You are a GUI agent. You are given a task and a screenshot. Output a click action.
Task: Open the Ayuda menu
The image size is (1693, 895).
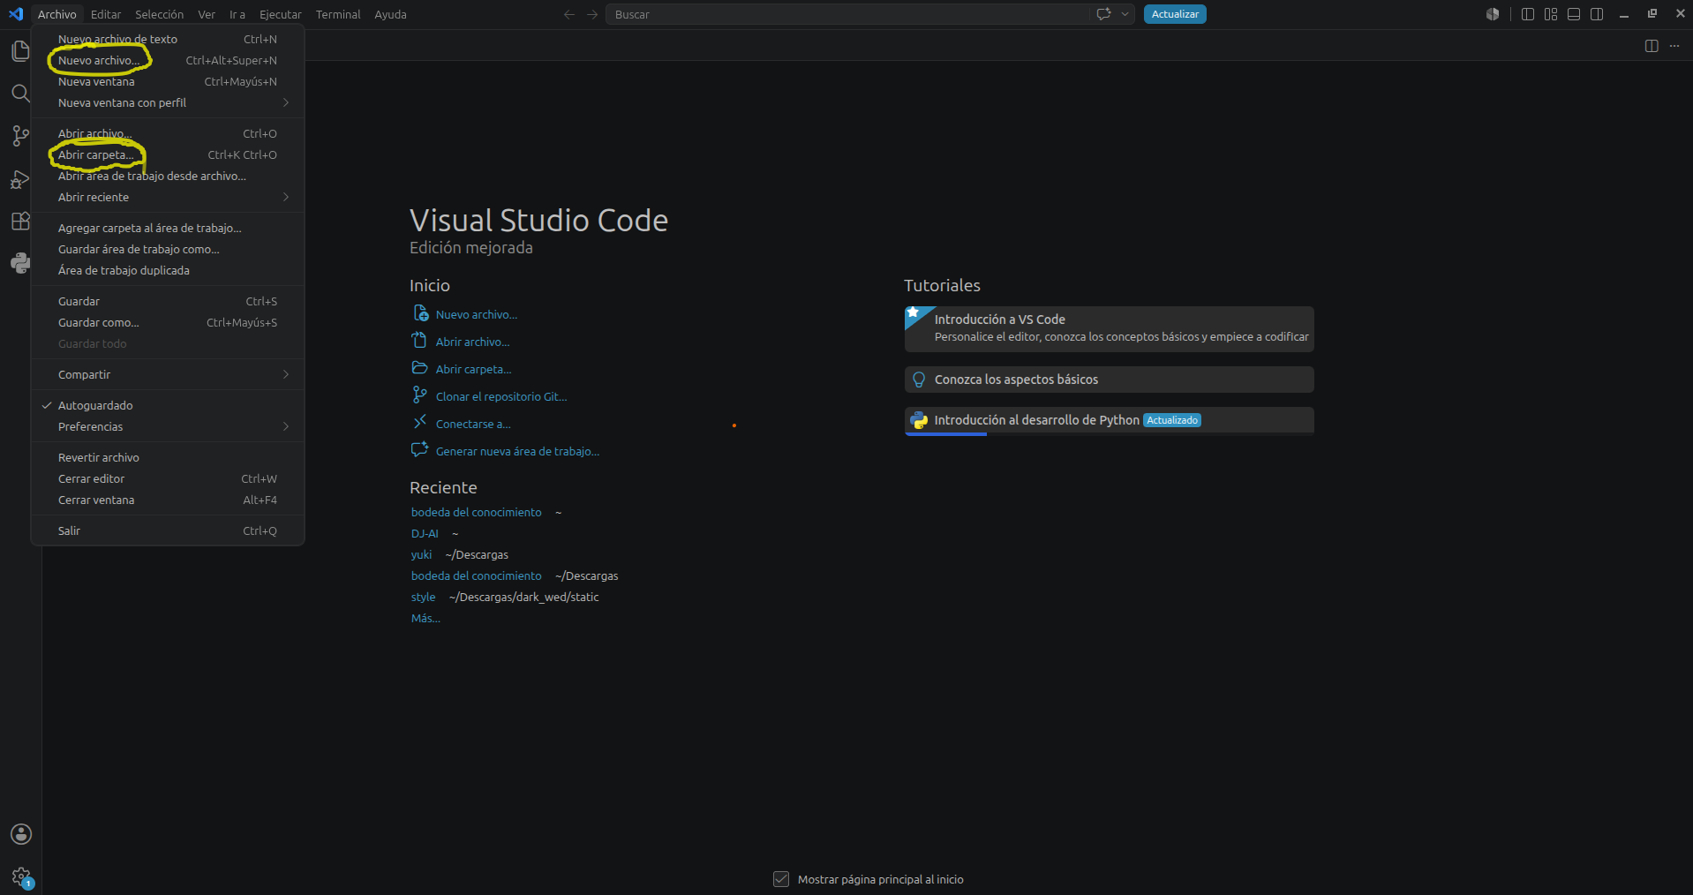point(390,14)
